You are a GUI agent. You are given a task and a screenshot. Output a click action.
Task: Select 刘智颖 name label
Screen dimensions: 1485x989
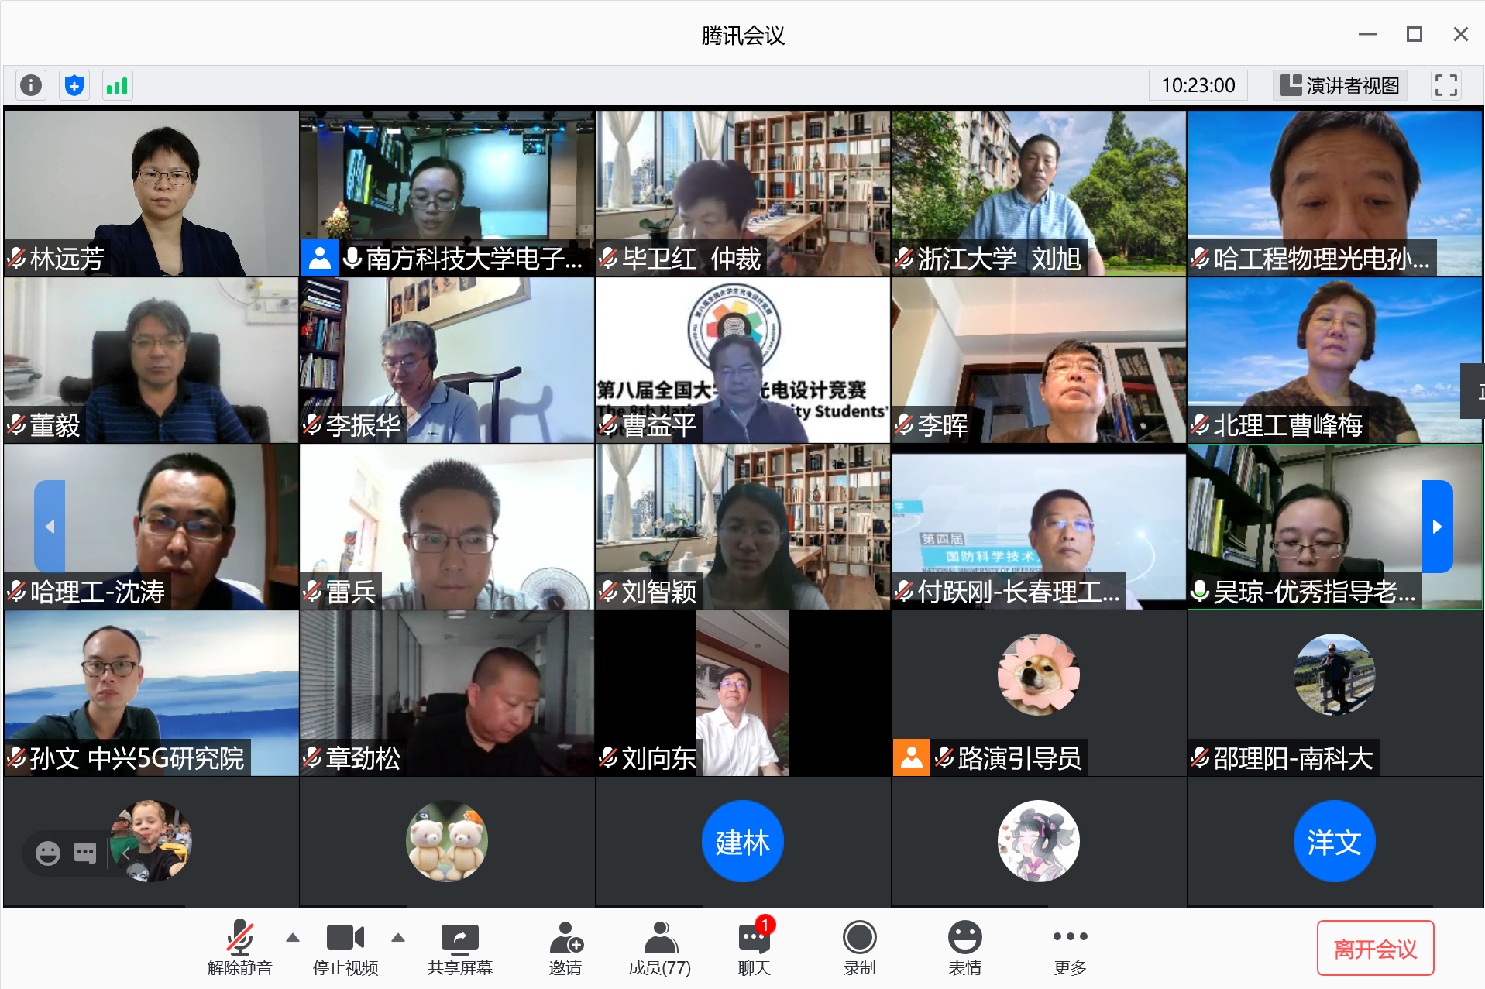[659, 592]
